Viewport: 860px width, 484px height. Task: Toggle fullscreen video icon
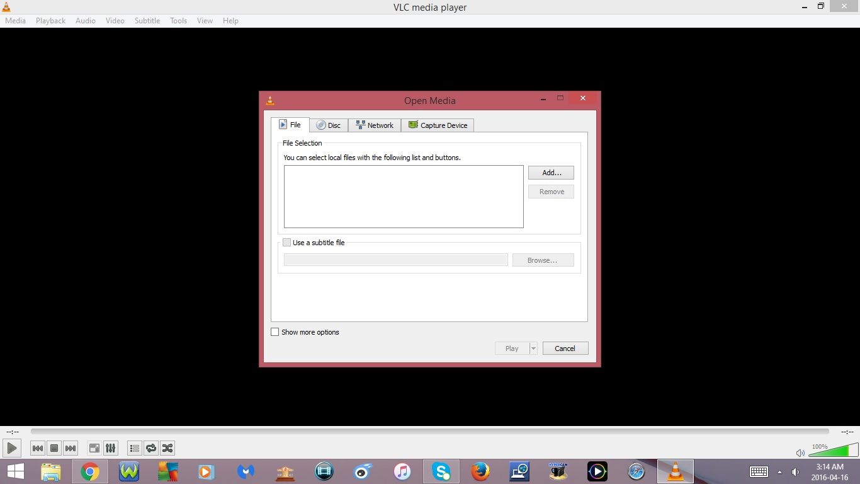tap(94, 447)
